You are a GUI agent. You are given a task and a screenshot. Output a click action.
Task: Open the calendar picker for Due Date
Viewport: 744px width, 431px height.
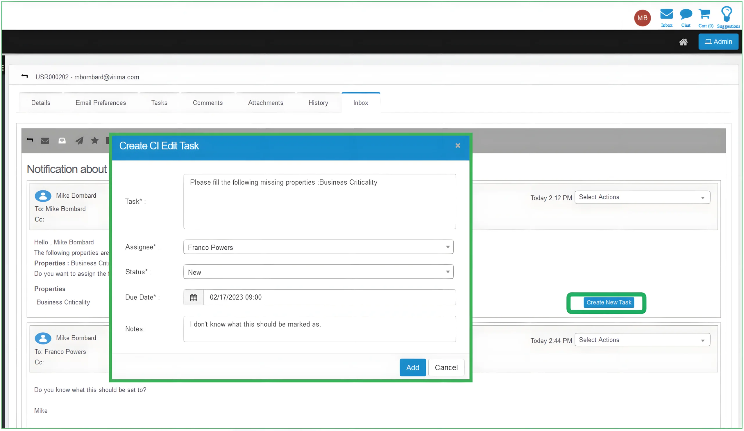[x=193, y=297]
